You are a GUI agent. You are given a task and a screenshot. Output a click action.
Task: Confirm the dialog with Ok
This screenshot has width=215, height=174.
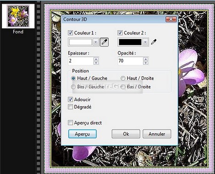tap(126, 134)
